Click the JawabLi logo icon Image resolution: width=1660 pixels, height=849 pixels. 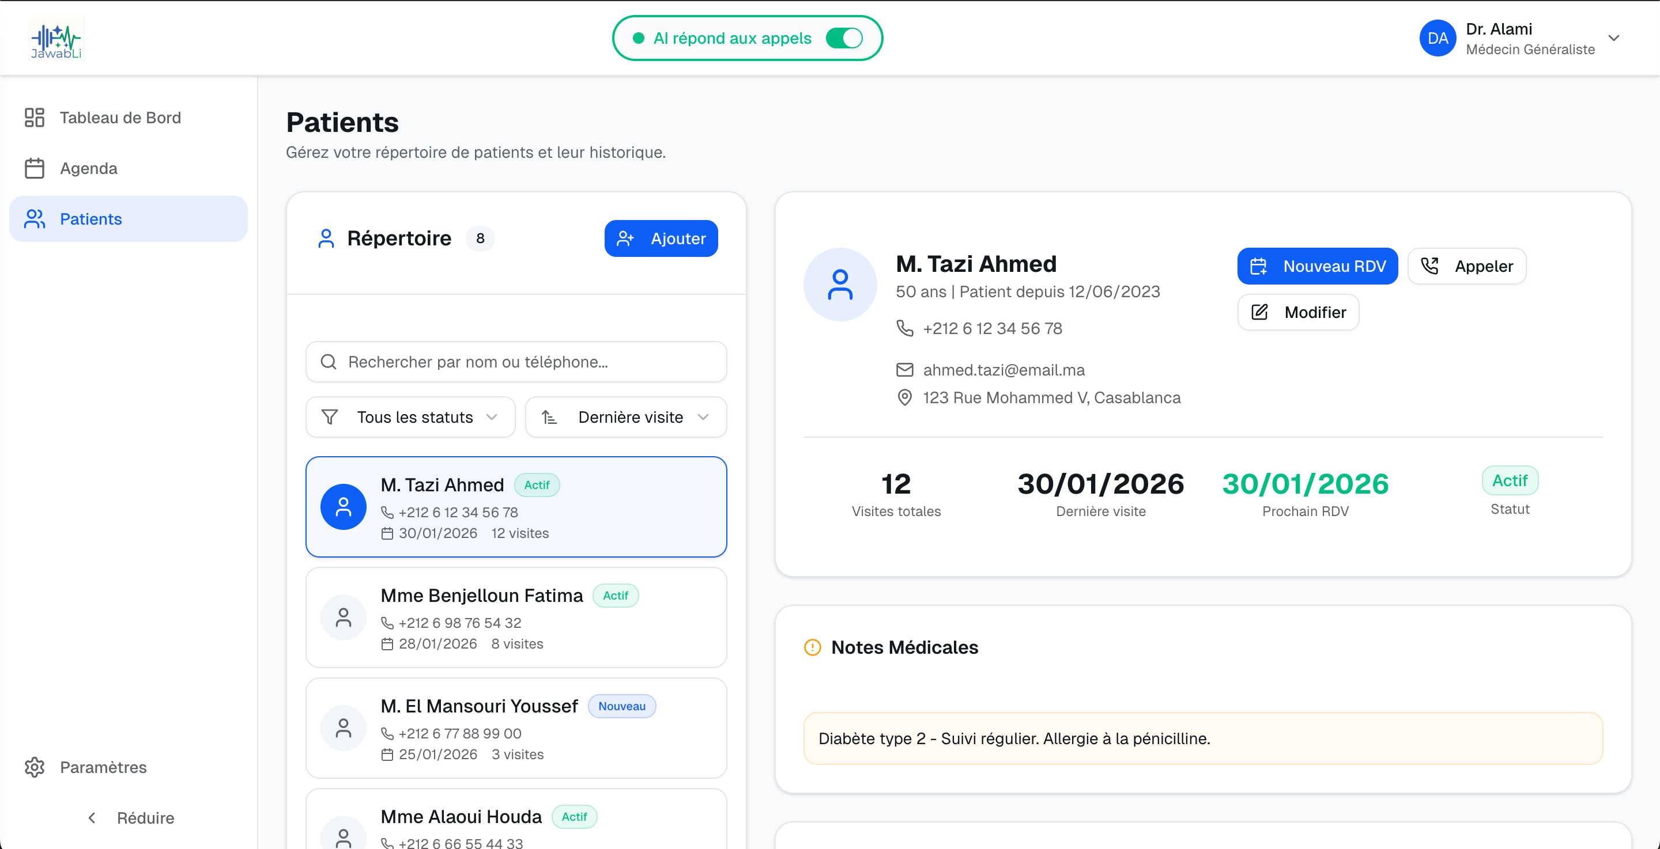tap(56, 39)
